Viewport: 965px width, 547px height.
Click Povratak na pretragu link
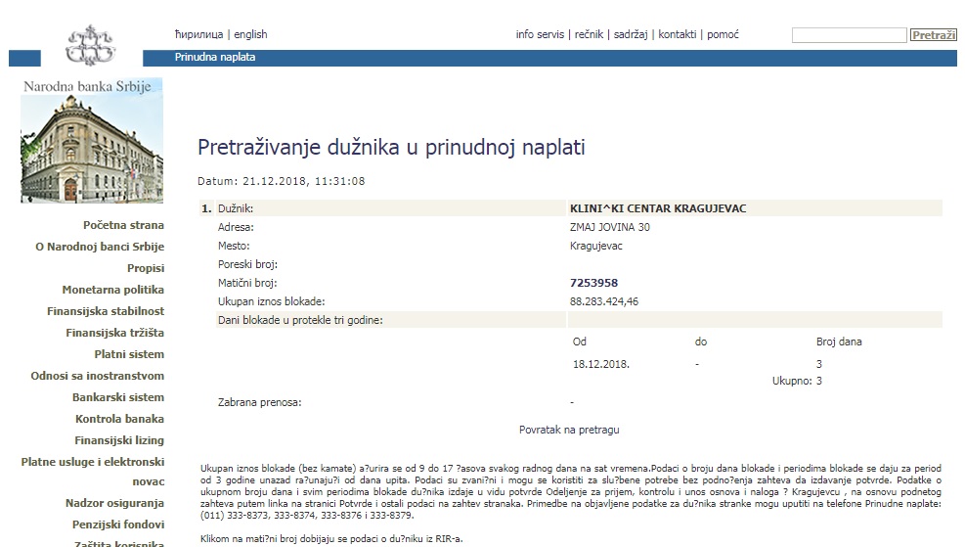568,430
